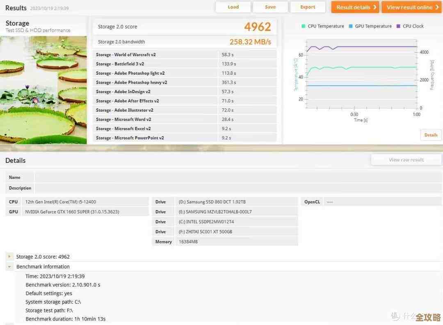Viewport: 443px width, 325px height.
Task: Click the View result online chevron arrow
Action: 437,7
